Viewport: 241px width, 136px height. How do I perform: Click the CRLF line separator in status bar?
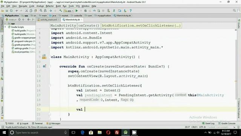tap(194, 127)
